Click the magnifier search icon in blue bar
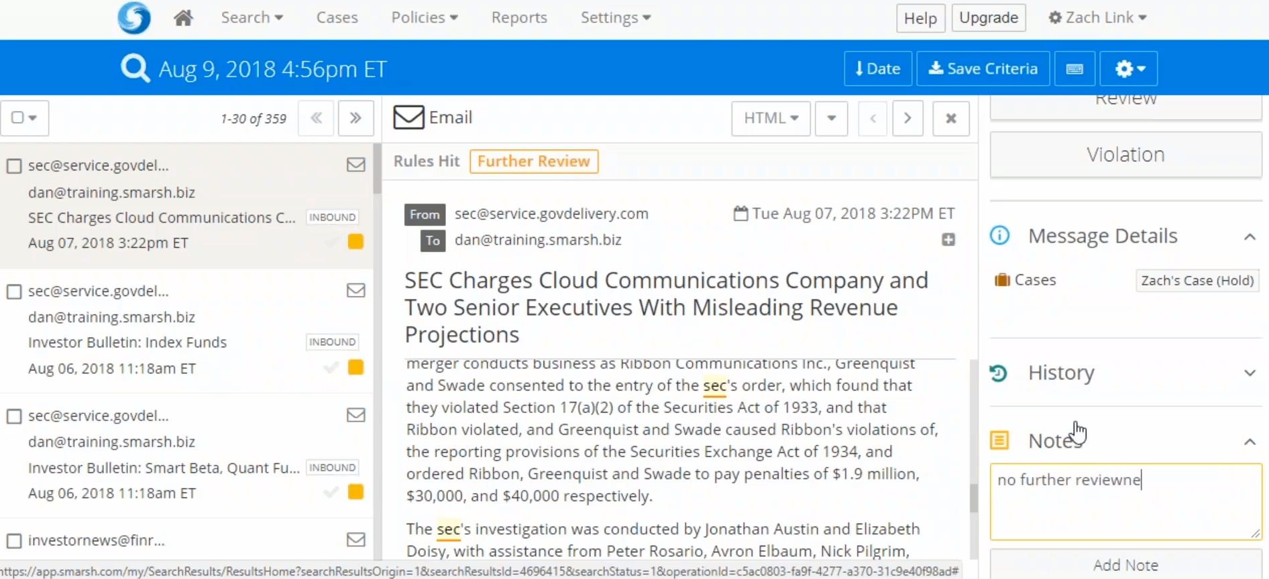This screenshot has height=579, width=1269. [135, 68]
